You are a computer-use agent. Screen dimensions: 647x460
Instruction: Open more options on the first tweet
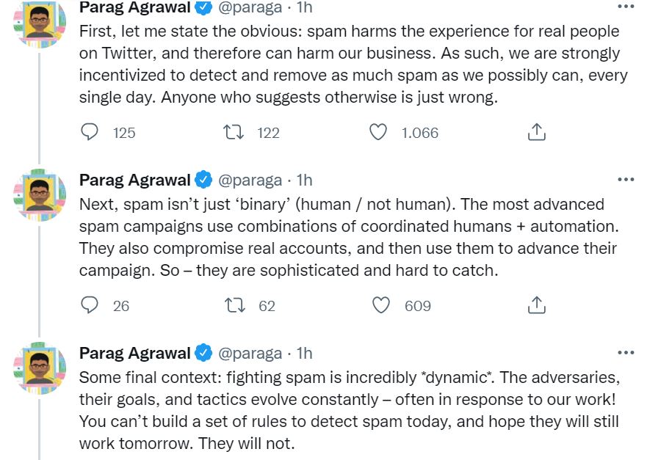point(625,7)
